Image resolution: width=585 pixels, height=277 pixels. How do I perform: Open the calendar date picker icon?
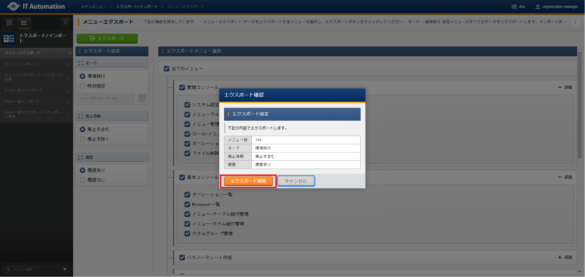[x=142, y=98]
